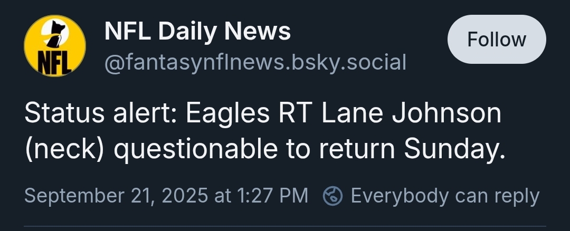570x231 pixels.
Task: Click the globe reply-settings icon
Action: coord(332,196)
